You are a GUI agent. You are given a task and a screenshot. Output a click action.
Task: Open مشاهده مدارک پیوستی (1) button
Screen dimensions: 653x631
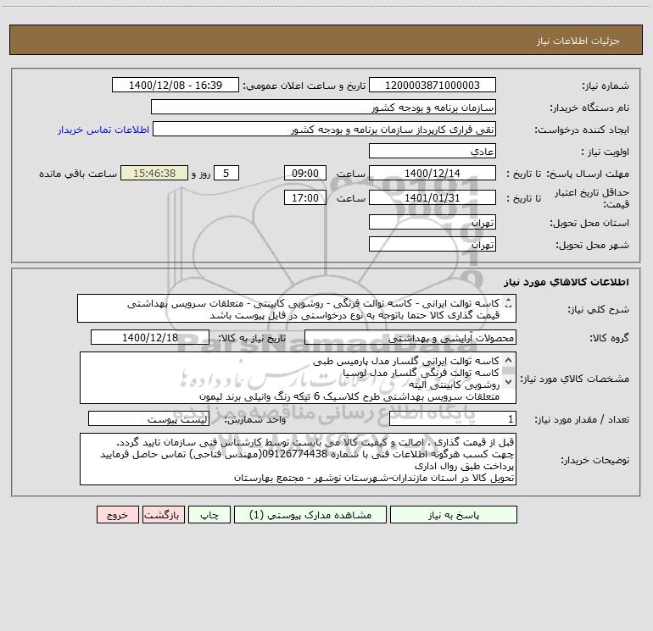[x=310, y=515]
